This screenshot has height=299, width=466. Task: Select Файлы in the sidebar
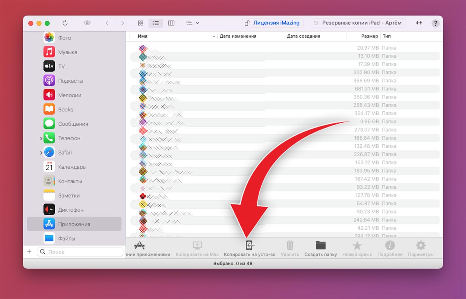pos(66,239)
